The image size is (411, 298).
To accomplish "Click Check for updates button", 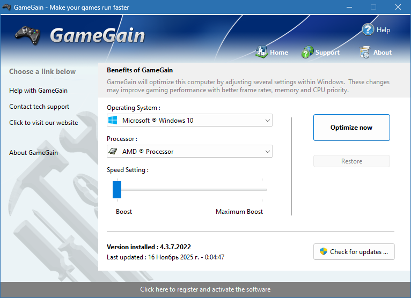I will pyautogui.click(x=354, y=252).
